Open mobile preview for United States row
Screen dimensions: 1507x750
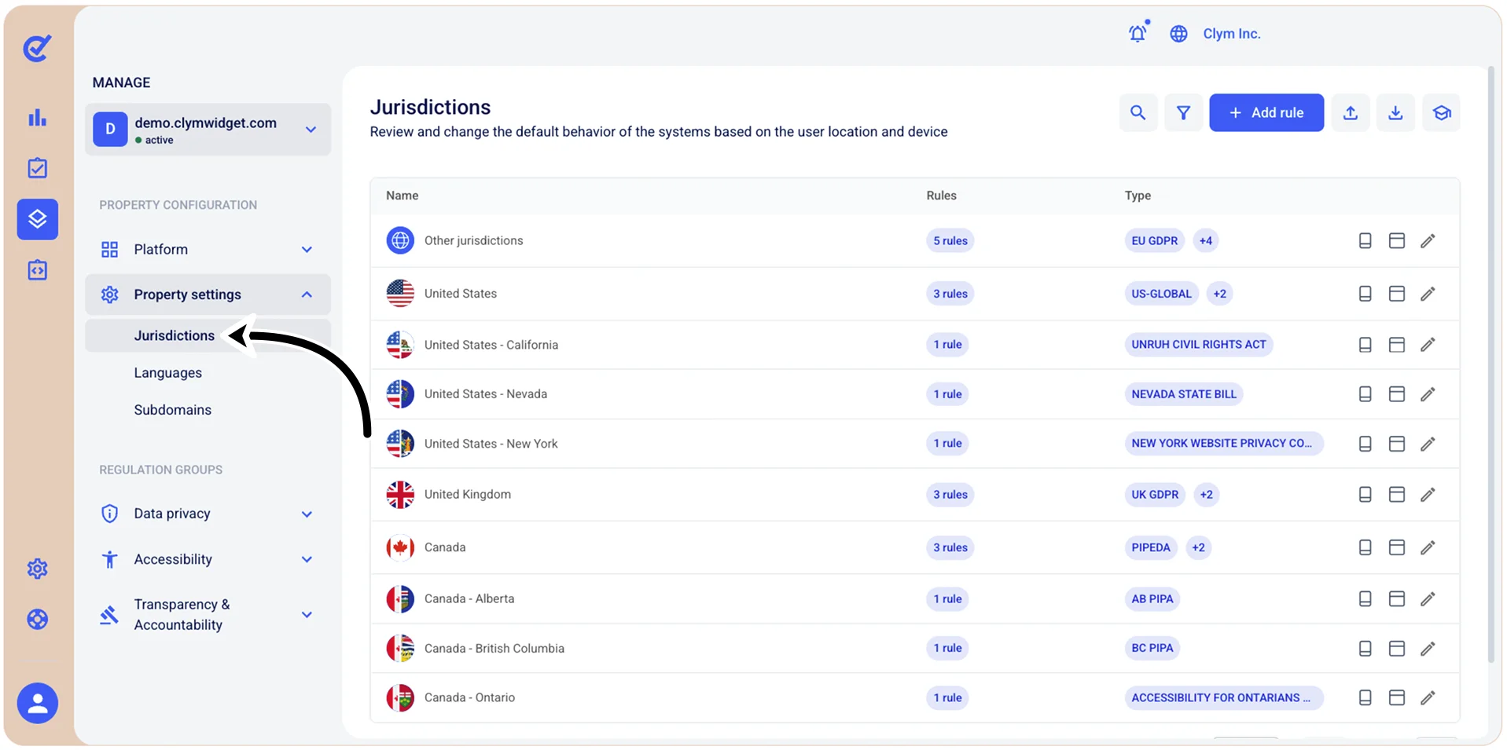(x=1365, y=294)
